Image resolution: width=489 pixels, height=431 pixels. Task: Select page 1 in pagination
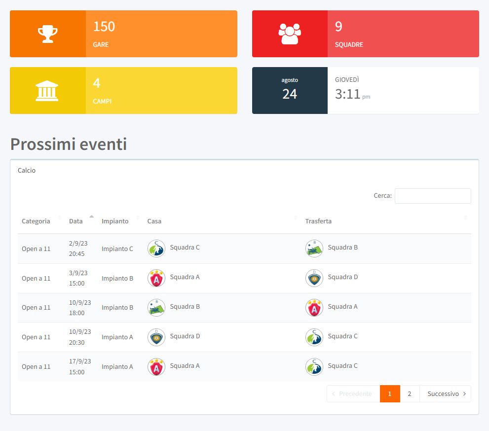tap(390, 394)
